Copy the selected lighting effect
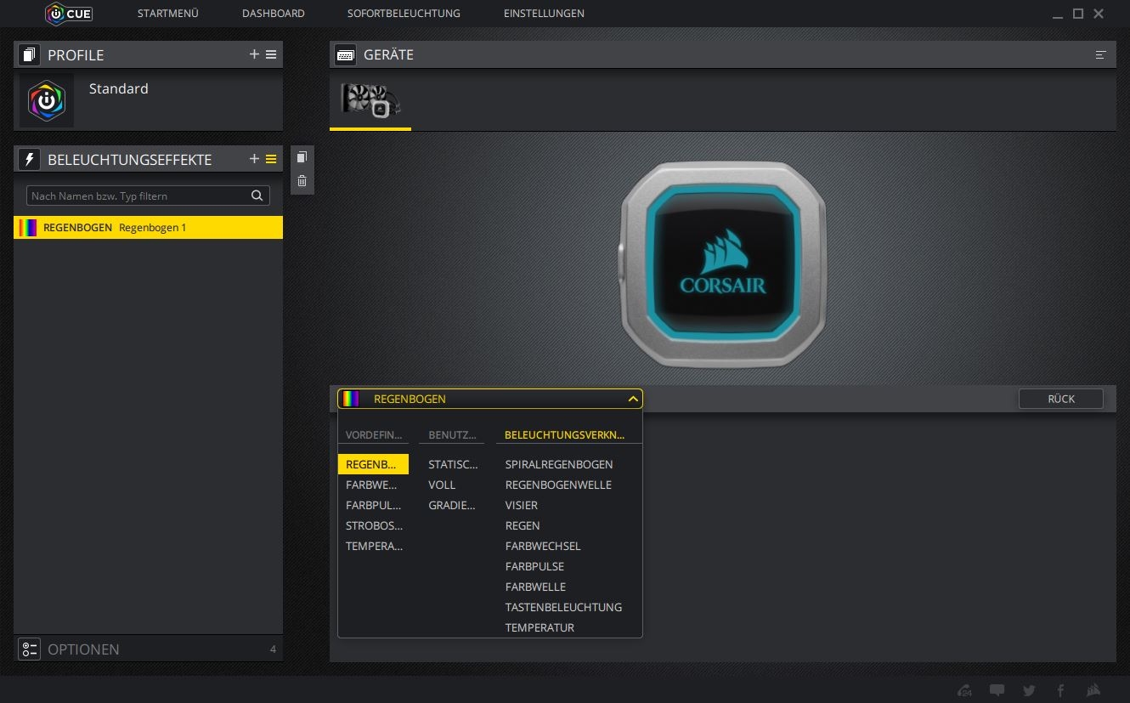1130x703 pixels. (x=302, y=157)
